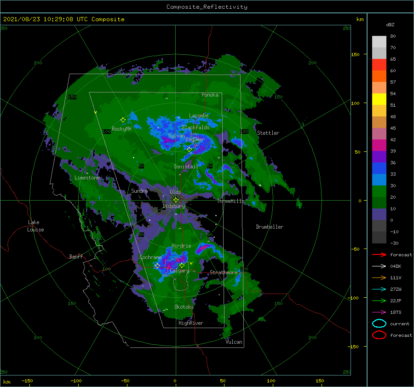
Task: Click the Okotoks town label
Action: point(184,306)
